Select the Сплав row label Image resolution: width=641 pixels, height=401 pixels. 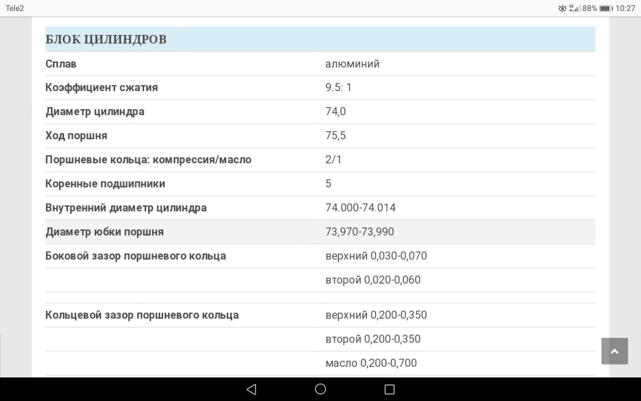[x=61, y=64]
